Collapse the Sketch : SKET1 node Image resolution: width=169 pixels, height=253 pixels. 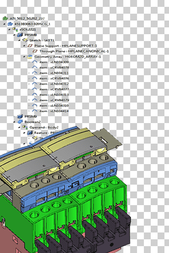click(19, 40)
